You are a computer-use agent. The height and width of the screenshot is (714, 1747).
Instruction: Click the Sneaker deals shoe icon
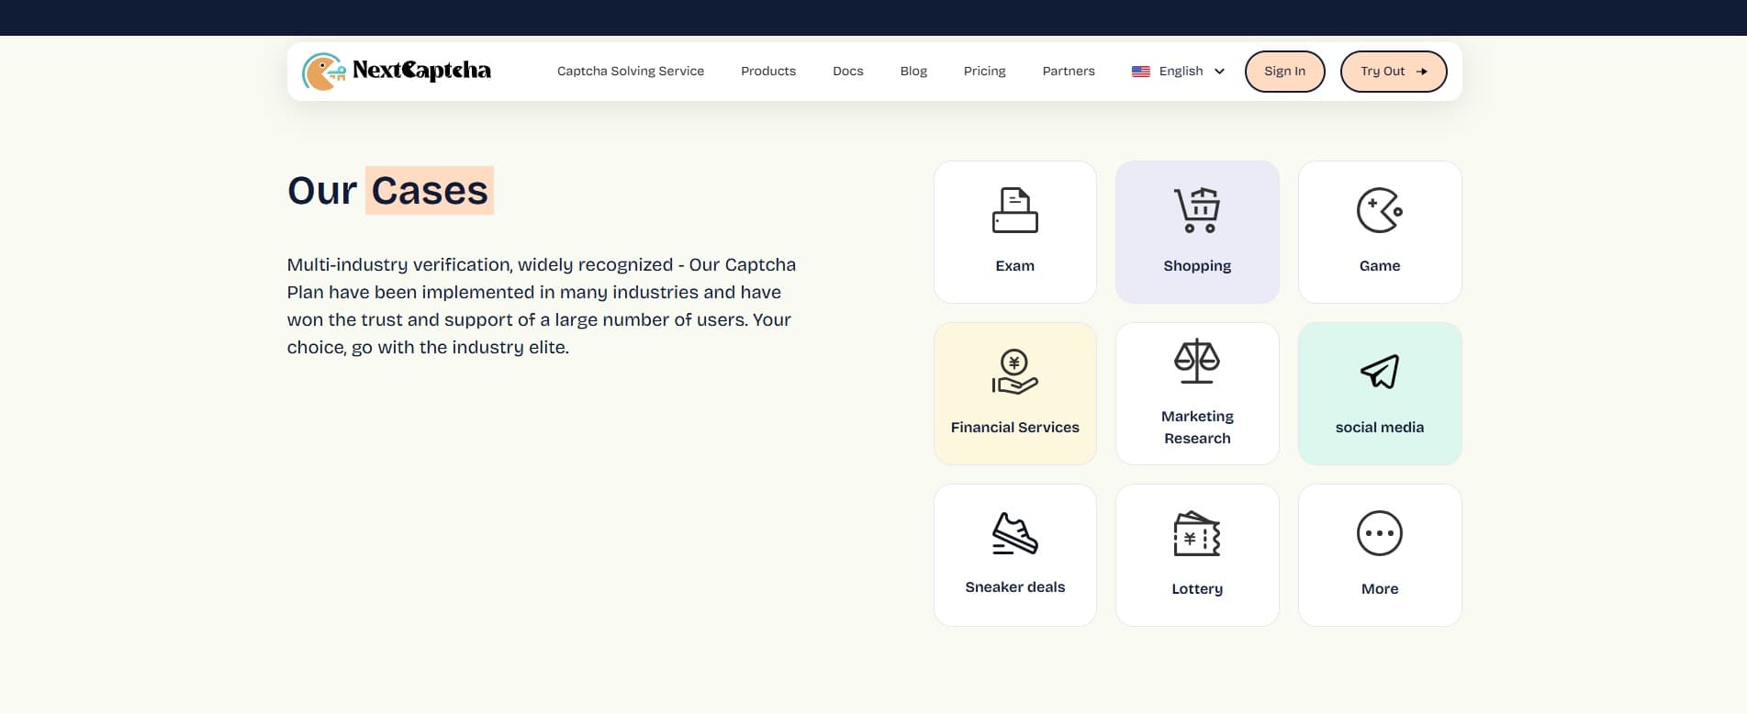pos(1014,533)
